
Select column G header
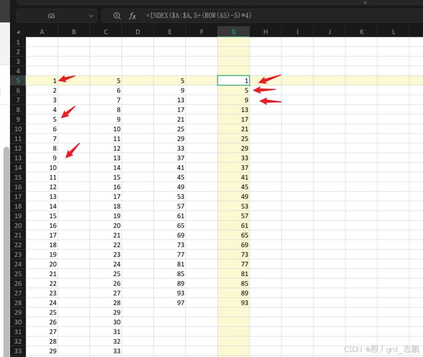[x=234, y=32]
